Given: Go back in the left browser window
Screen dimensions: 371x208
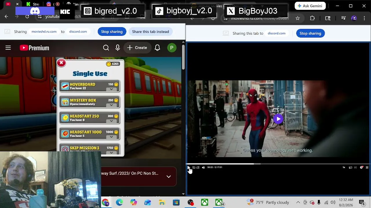Looking at the screenshot, I should click(x=6, y=16).
